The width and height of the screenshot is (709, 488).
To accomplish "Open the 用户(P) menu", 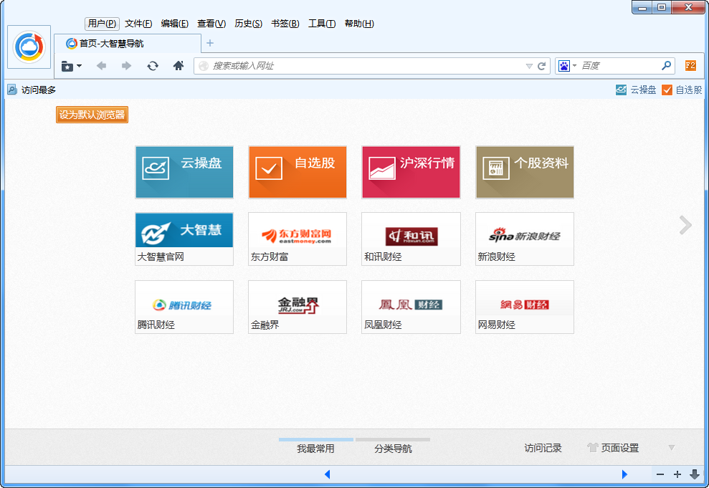I will point(103,24).
